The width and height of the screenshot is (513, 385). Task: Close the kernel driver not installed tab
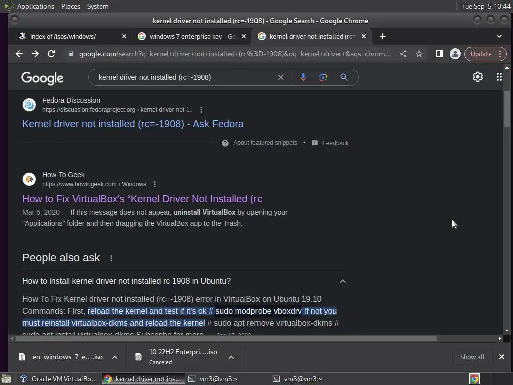[x=364, y=36]
